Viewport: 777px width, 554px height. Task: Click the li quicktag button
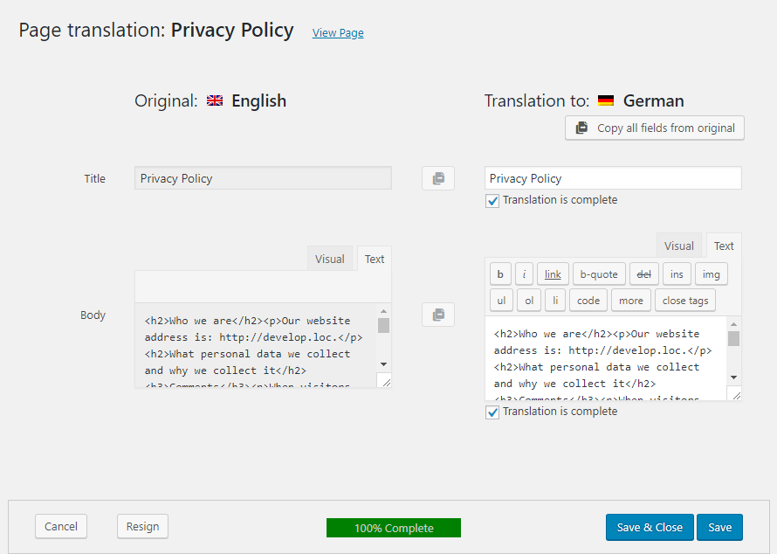point(555,301)
